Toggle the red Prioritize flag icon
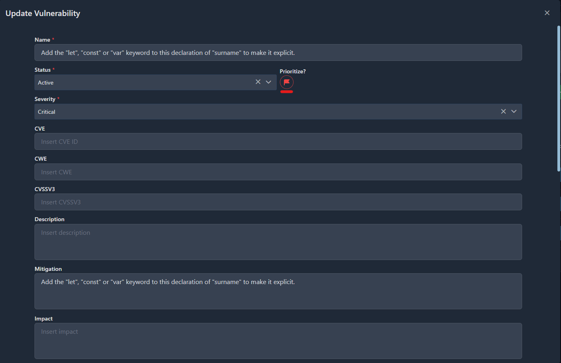This screenshot has height=363, width=561. [x=286, y=83]
